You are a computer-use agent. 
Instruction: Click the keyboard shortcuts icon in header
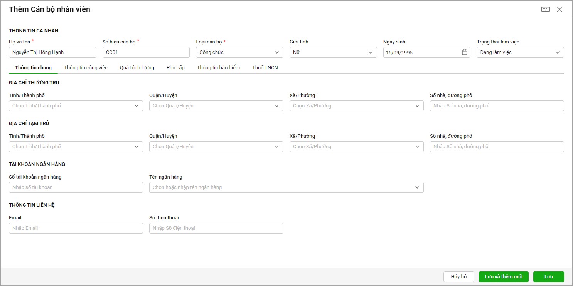545,9
